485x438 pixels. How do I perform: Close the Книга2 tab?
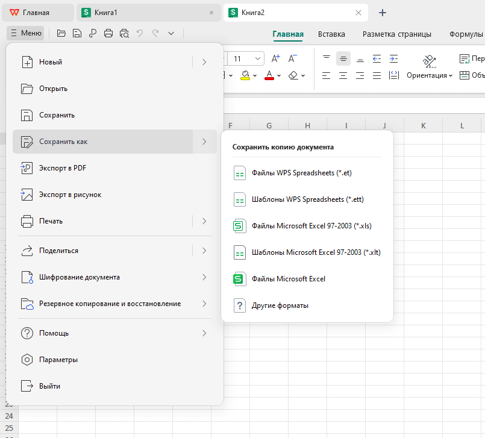[x=358, y=13]
